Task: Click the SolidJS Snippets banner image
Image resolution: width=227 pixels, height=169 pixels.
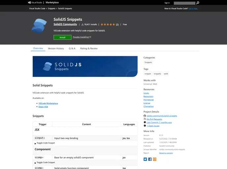Action: pyautogui.click(x=85, y=66)
